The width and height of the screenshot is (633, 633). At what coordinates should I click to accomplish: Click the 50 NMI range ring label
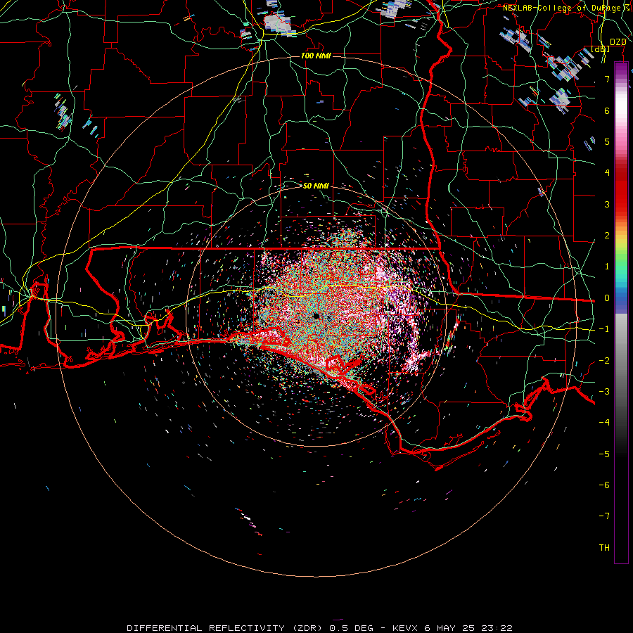(x=316, y=186)
